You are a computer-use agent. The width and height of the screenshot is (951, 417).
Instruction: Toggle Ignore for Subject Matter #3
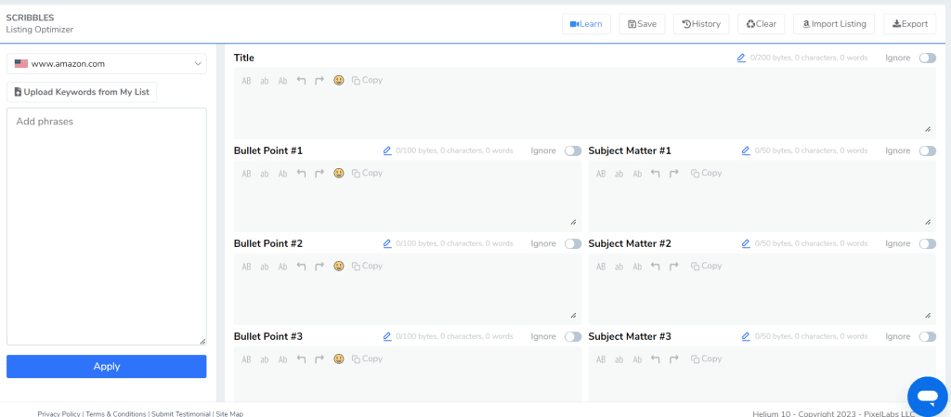[x=928, y=337]
